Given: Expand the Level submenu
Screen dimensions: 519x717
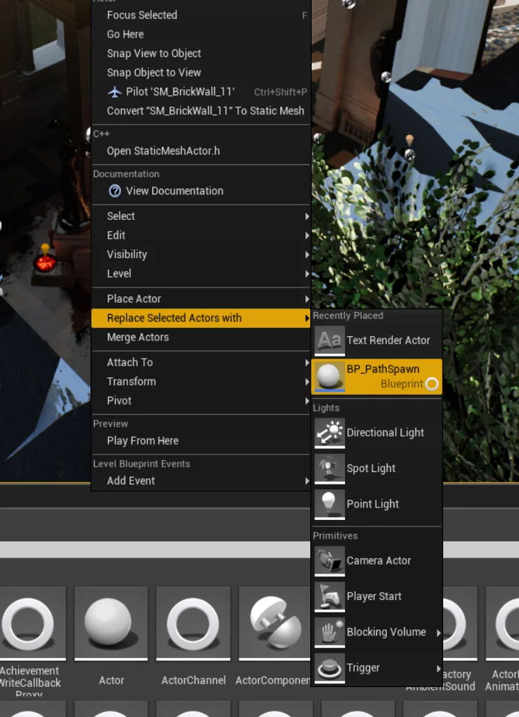Looking at the screenshot, I should pos(201,274).
